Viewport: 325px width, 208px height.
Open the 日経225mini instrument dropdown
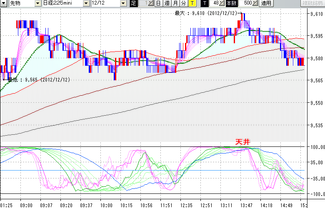coord(86,3)
